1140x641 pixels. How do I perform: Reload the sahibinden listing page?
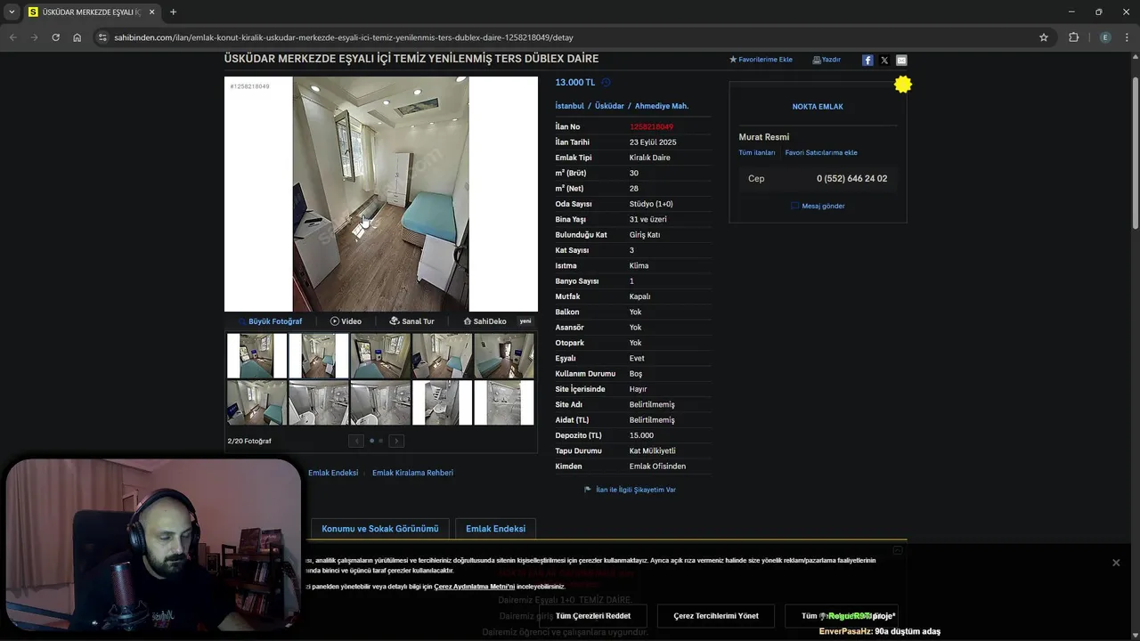tap(55, 37)
